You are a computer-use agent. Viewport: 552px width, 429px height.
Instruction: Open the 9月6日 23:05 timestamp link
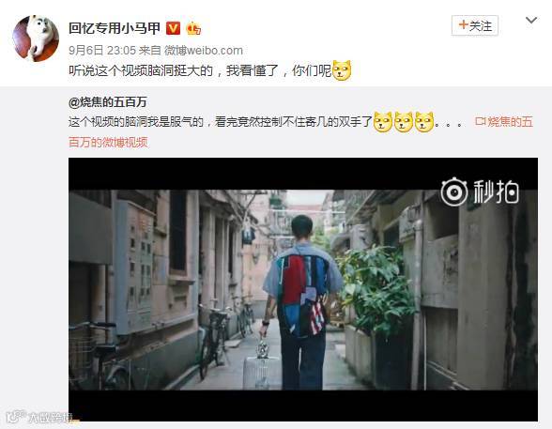[x=102, y=51]
